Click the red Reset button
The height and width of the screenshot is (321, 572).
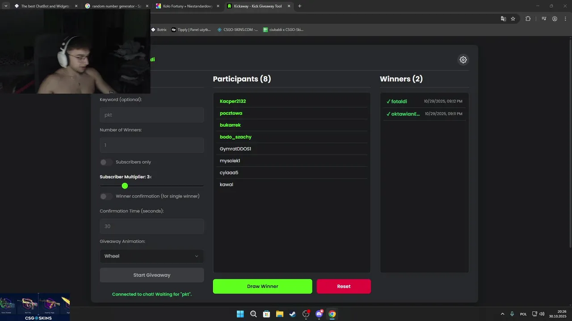344,286
